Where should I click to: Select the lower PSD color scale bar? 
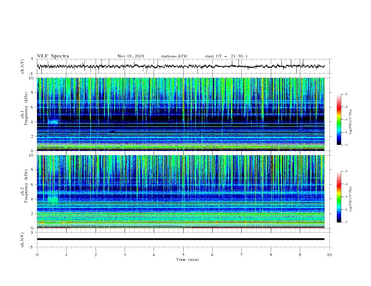(339, 197)
